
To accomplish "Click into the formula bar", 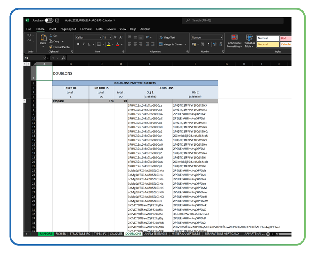I will coord(179,58).
